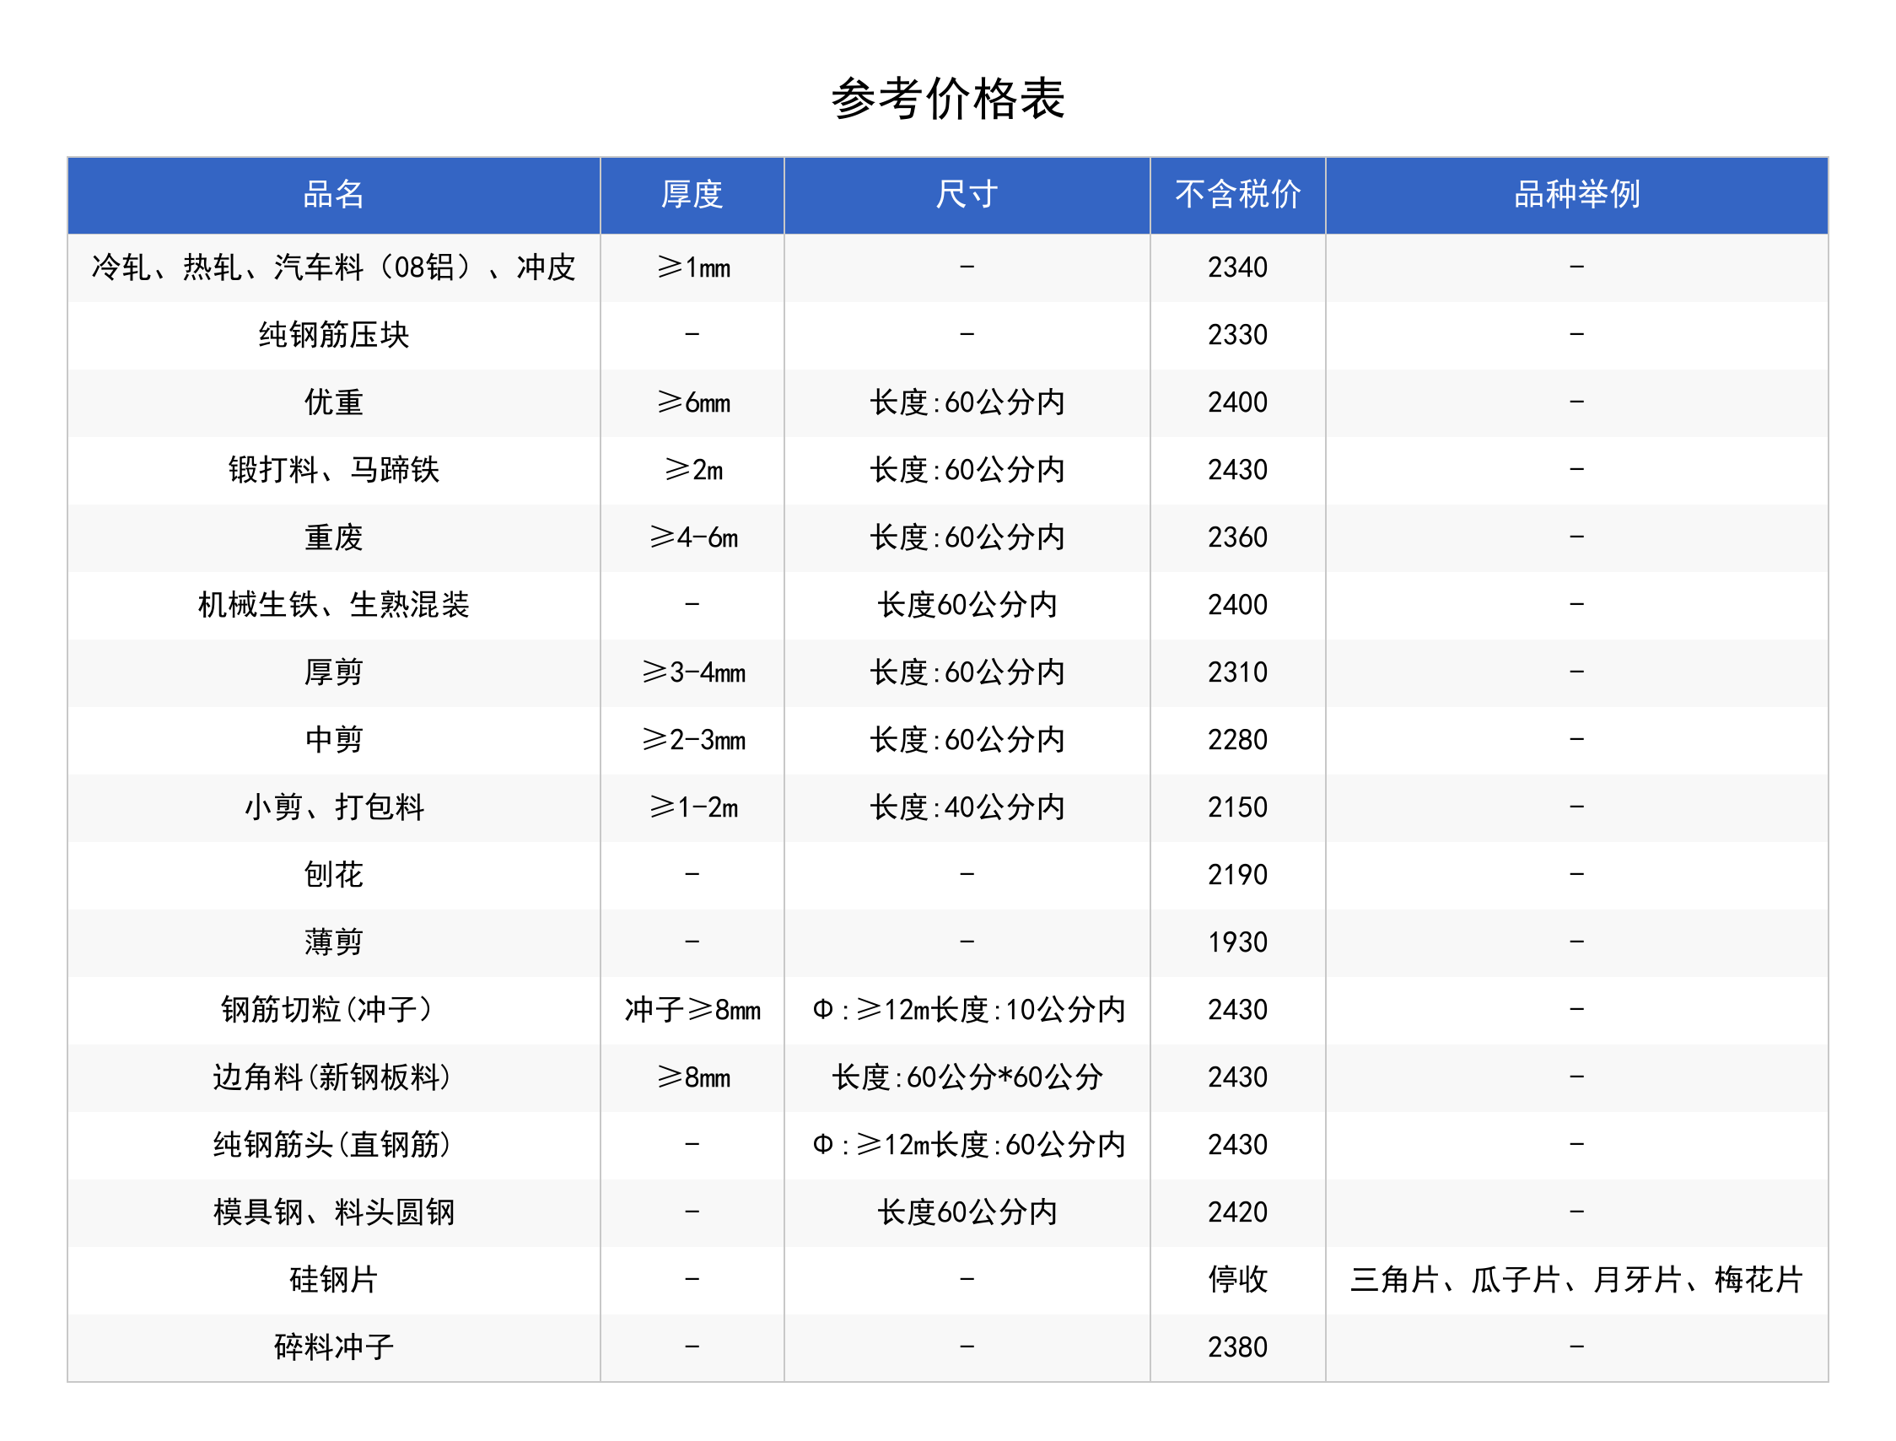Select the ≥3-4mm thickness cell
This screenshot has width=1896, height=1441.
coord(691,672)
